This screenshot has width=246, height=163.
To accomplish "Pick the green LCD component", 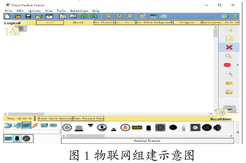I will pos(137,128).
